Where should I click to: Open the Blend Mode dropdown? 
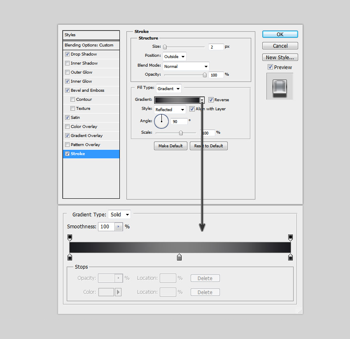pos(186,66)
